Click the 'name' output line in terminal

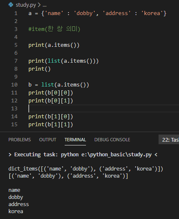[14, 190]
